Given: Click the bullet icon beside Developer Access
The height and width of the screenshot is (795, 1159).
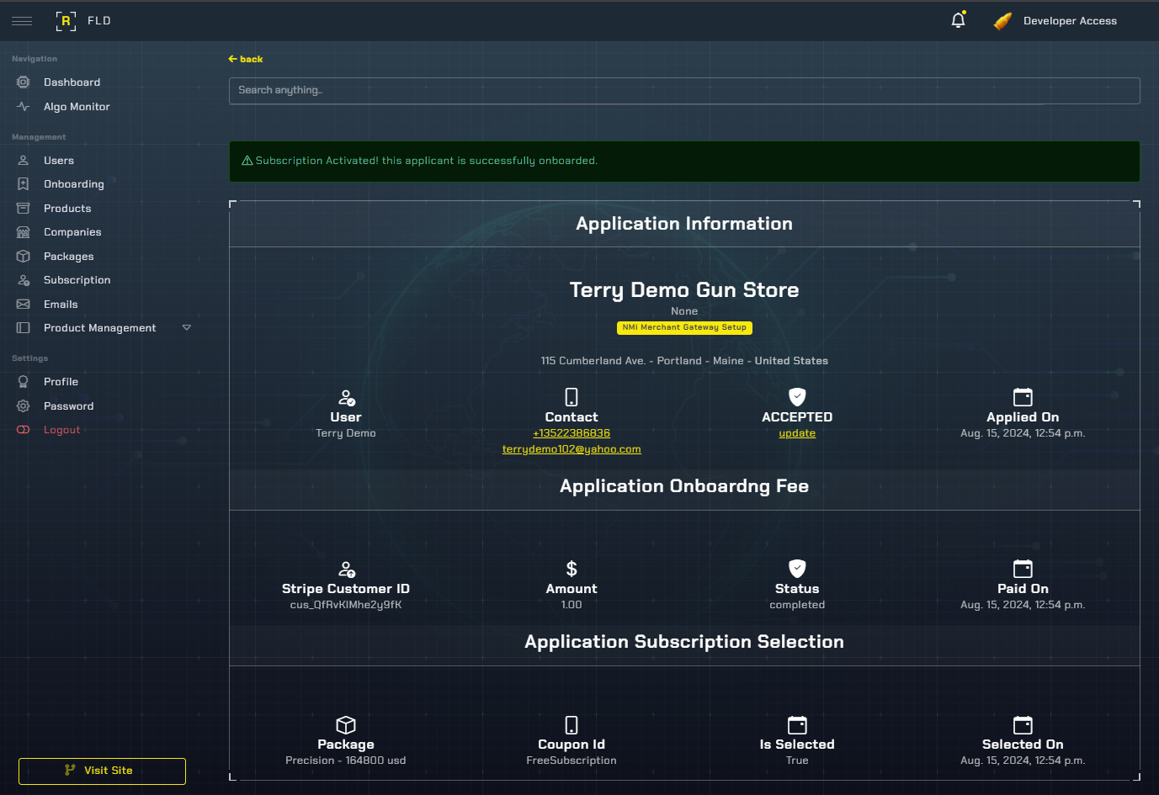Looking at the screenshot, I should coord(1002,21).
